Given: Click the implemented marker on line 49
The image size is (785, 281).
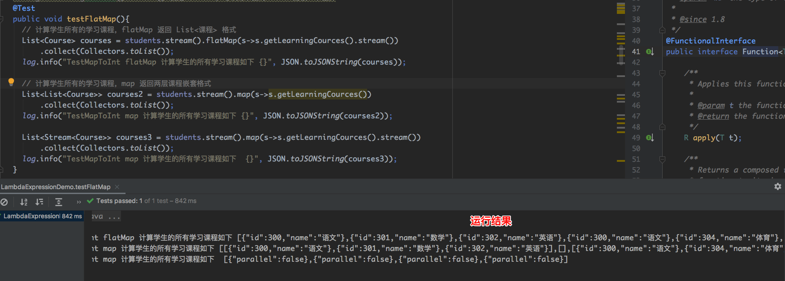Looking at the screenshot, I should 650,138.
